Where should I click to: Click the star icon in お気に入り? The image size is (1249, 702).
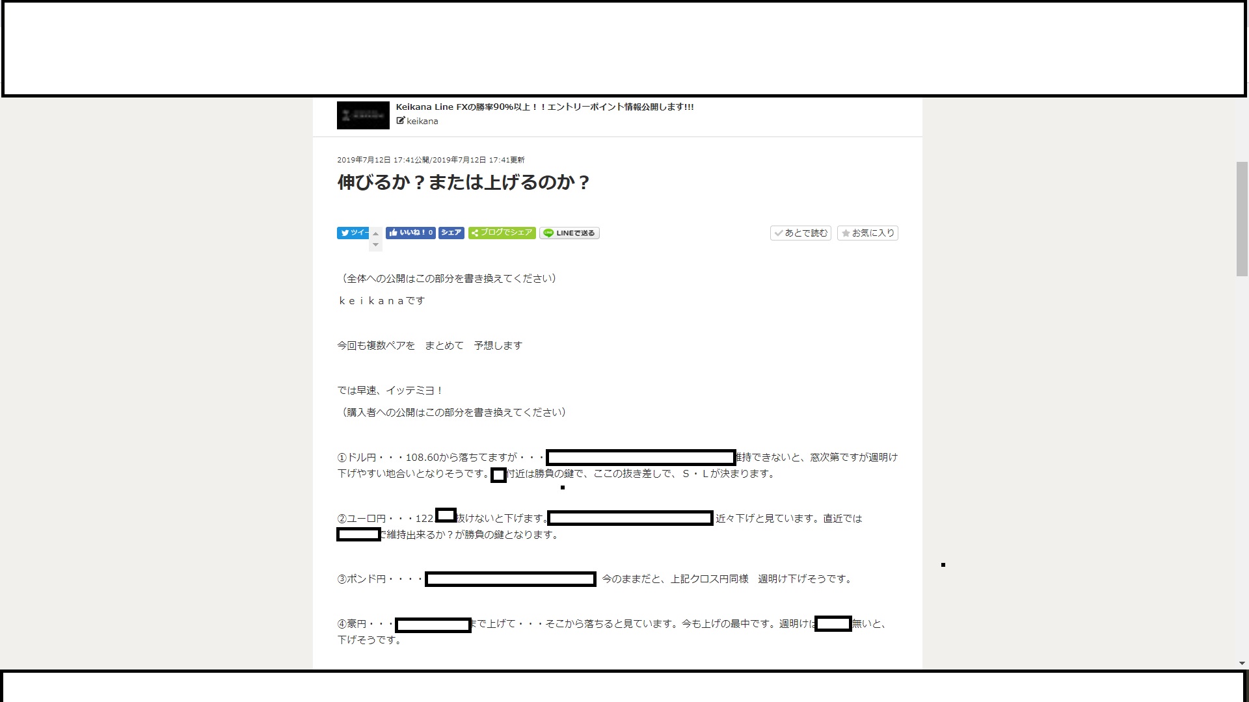click(x=846, y=233)
